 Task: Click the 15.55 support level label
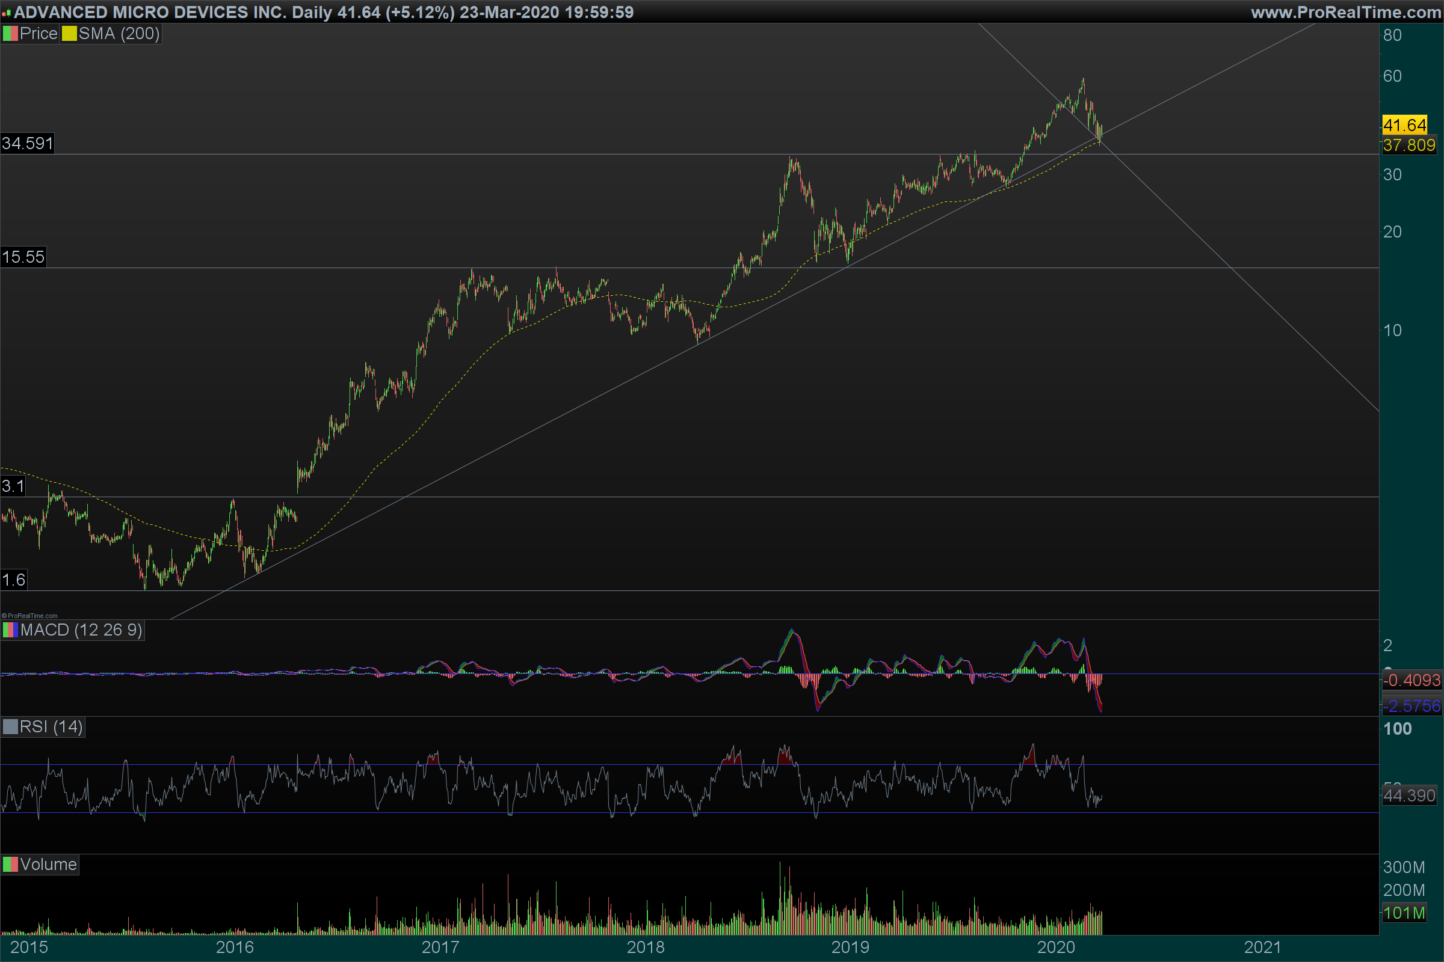[x=23, y=257]
